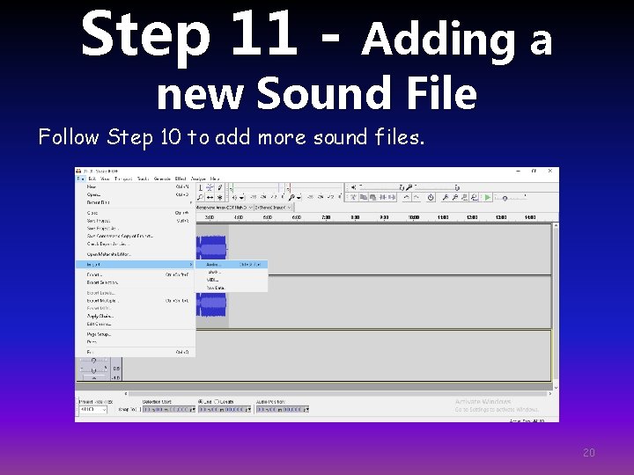The width and height of the screenshot is (634, 475).
Task: Open the Project Rate dropdown
Action: (93, 410)
